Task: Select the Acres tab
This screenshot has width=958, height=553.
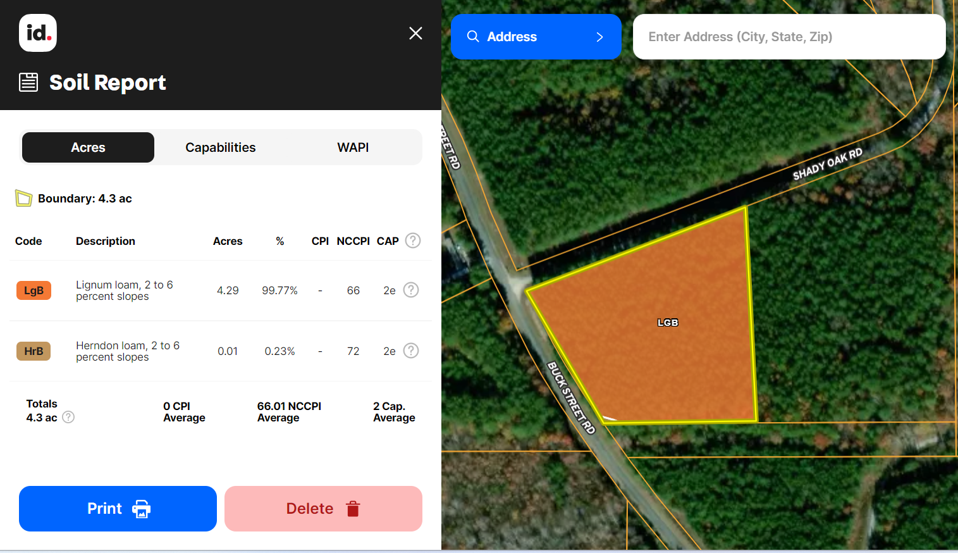Action: click(88, 147)
